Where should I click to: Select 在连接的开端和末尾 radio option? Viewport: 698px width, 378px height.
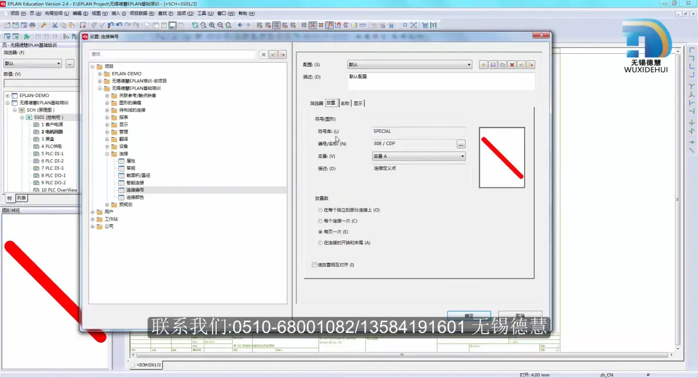tap(320, 243)
